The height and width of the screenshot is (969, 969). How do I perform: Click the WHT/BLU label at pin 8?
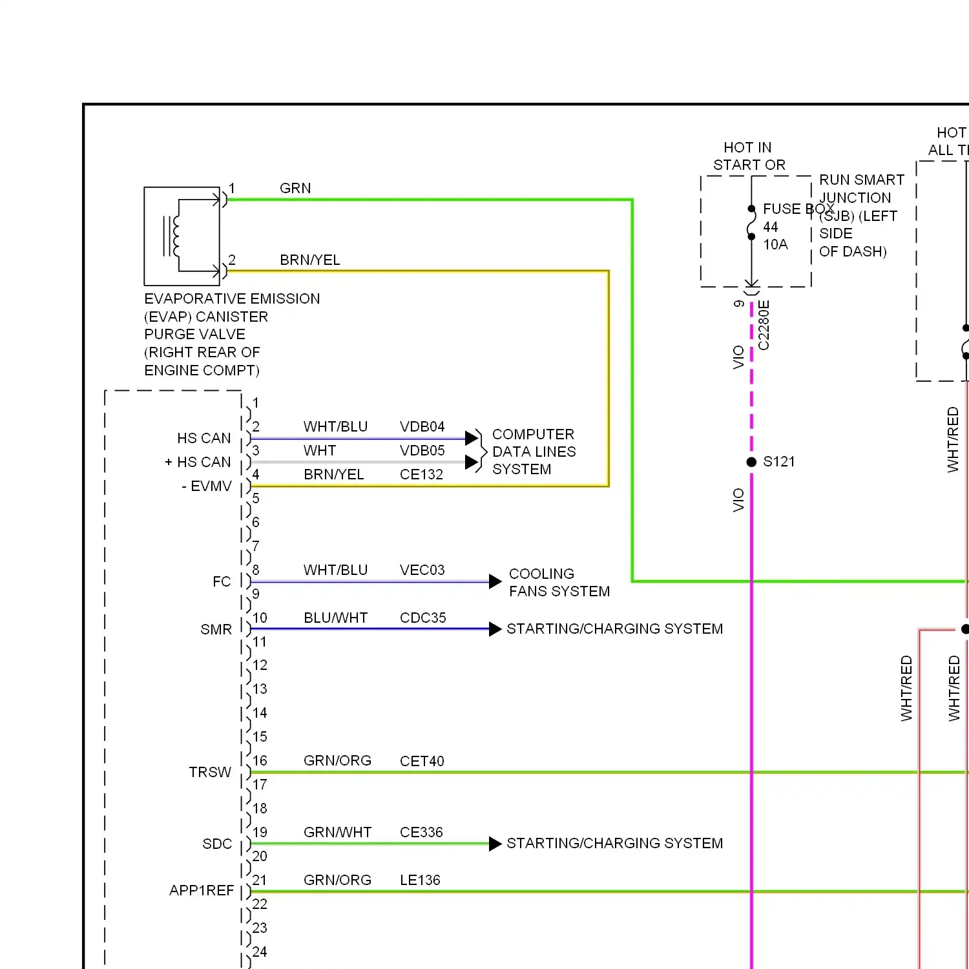tap(336, 570)
